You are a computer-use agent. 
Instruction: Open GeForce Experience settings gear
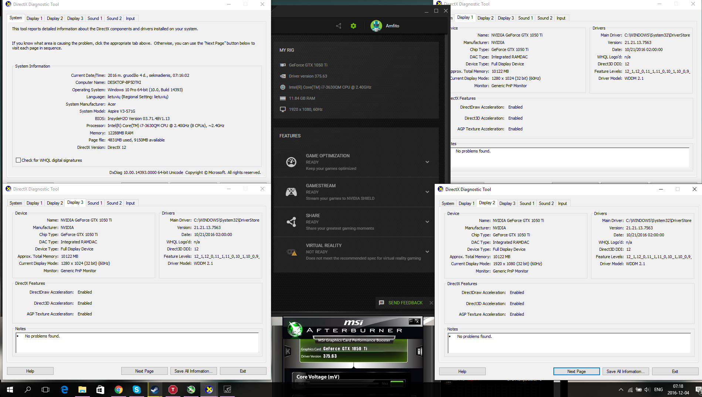tap(353, 26)
